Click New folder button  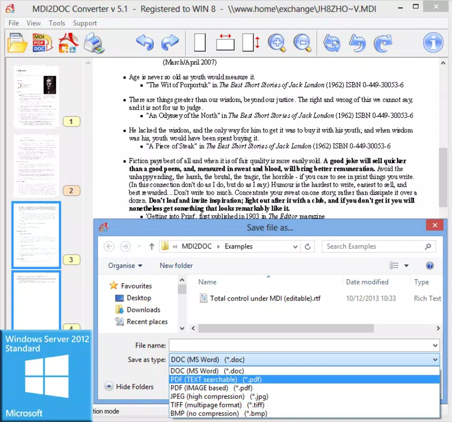click(x=176, y=265)
